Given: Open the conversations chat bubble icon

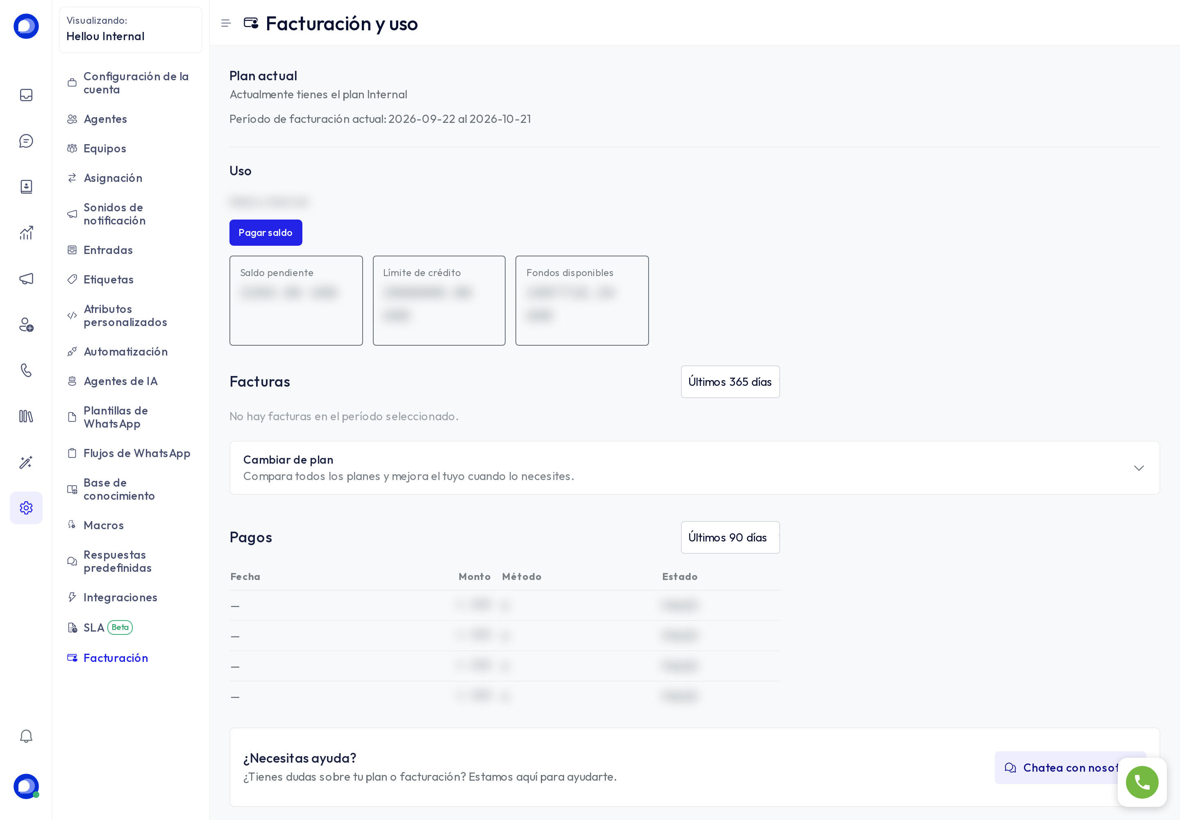Looking at the screenshot, I should tap(26, 141).
